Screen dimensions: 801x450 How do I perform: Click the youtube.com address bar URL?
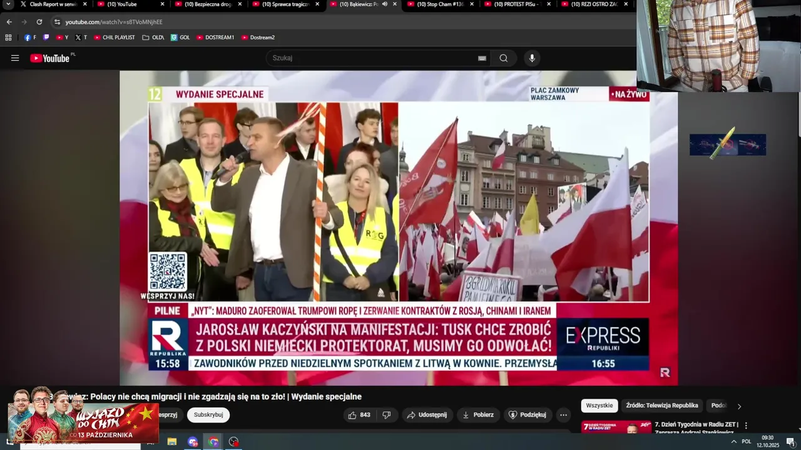(114, 22)
